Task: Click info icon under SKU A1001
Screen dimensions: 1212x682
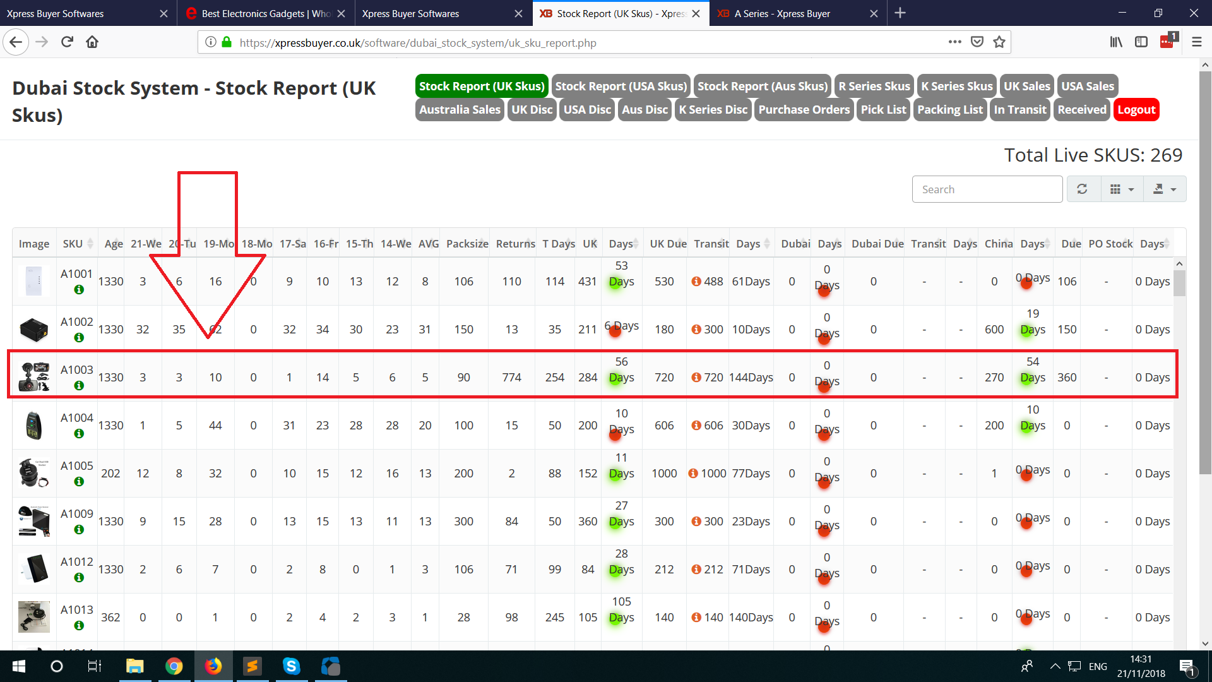Action: point(79,290)
